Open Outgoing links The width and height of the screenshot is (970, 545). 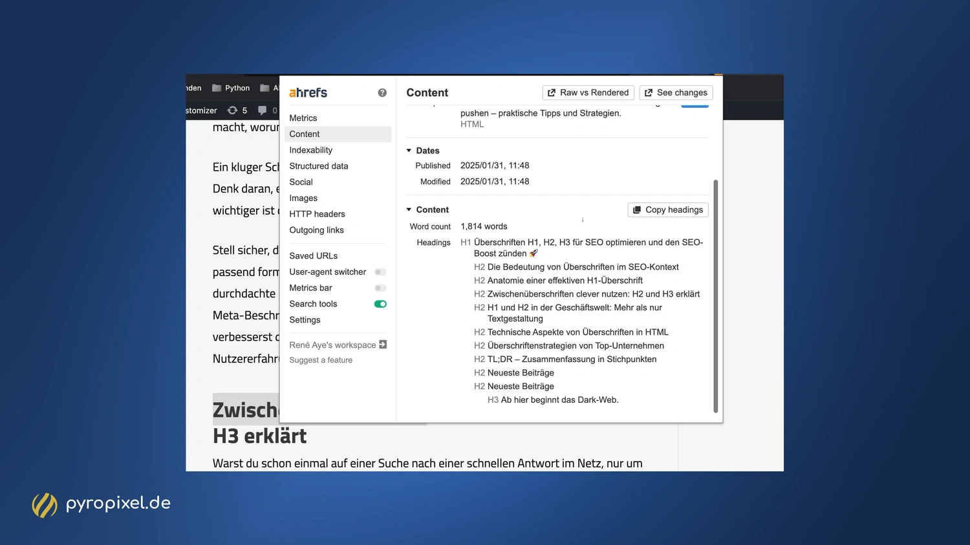click(x=317, y=230)
